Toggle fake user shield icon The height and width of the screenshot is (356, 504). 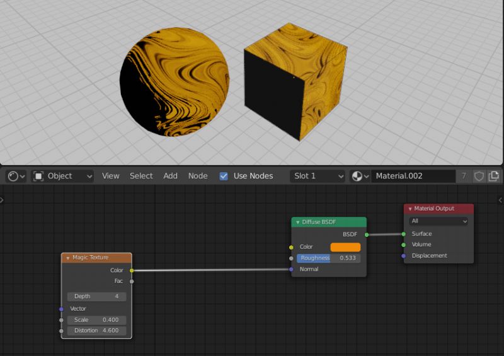pos(479,176)
